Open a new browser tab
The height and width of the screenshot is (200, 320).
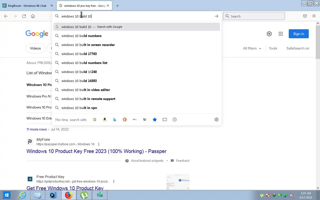point(117,5)
